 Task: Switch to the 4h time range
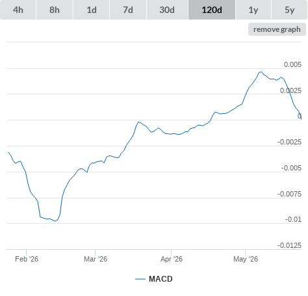click(x=18, y=10)
